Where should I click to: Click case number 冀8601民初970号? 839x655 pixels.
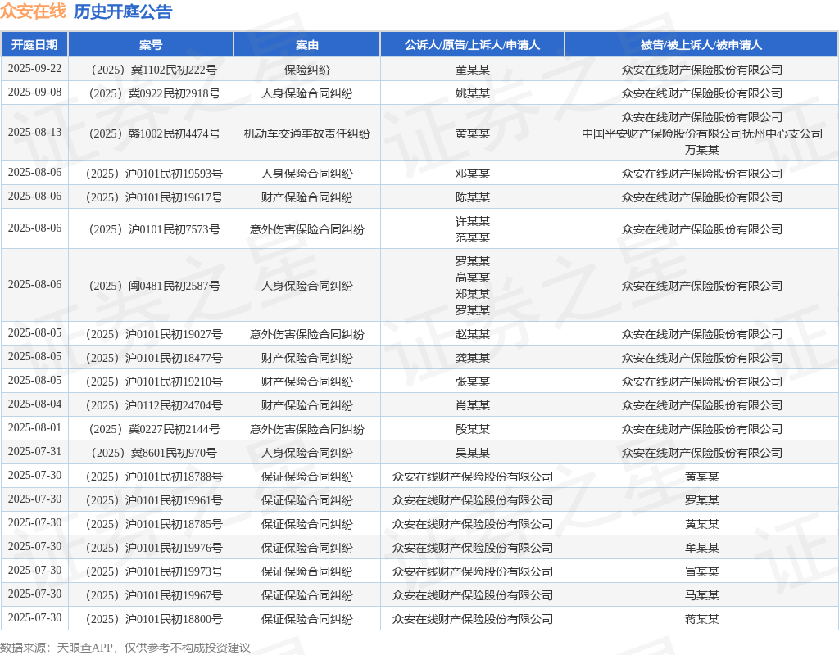[x=154, y=452]
